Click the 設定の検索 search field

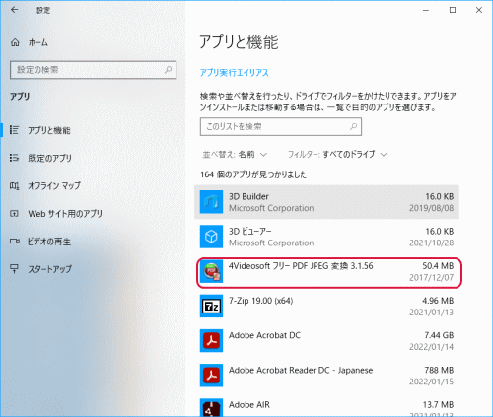pos(93,70)
